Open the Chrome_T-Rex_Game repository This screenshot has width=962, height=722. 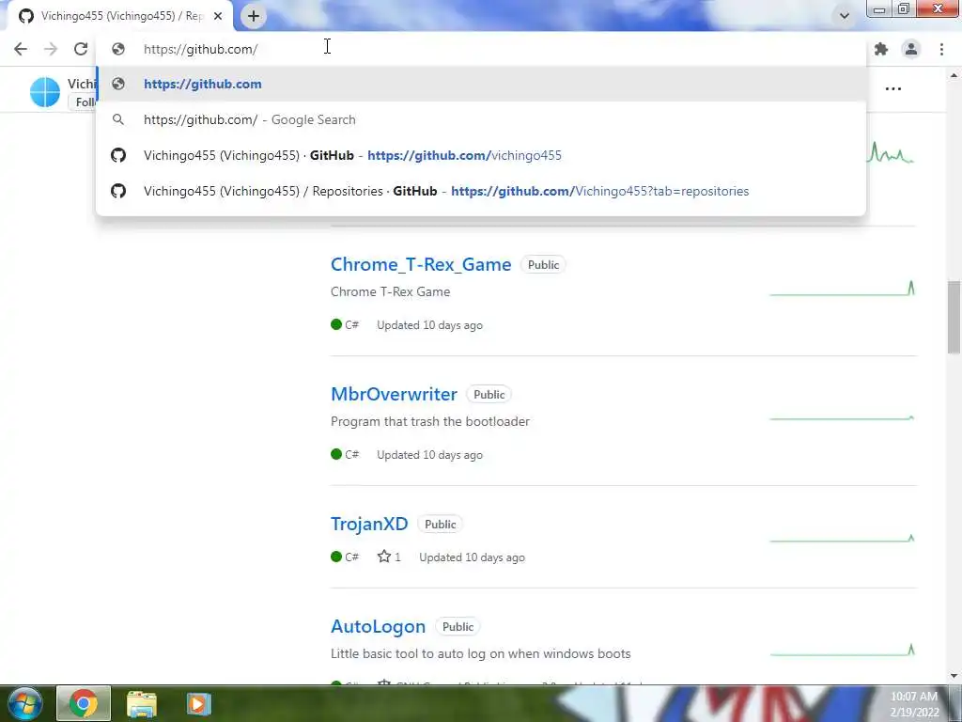[x=421, y=264]
